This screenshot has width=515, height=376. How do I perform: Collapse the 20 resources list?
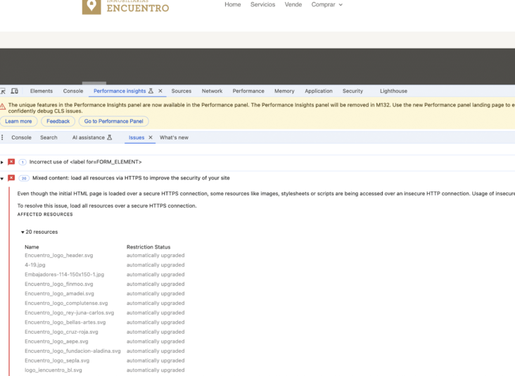click(23, 232)
